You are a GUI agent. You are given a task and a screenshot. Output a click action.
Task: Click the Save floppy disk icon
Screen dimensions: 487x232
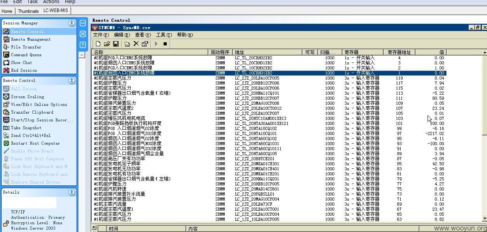point(115,44)
